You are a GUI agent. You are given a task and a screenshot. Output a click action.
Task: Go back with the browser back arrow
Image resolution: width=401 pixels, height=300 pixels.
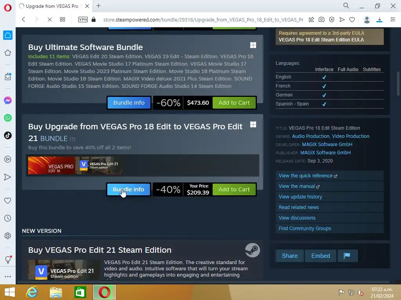click(x=23, y=20)
